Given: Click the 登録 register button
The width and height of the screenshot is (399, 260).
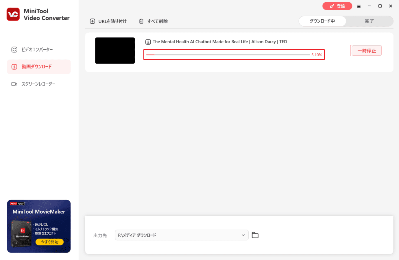Looking at the screenshot, I should 337,6.
